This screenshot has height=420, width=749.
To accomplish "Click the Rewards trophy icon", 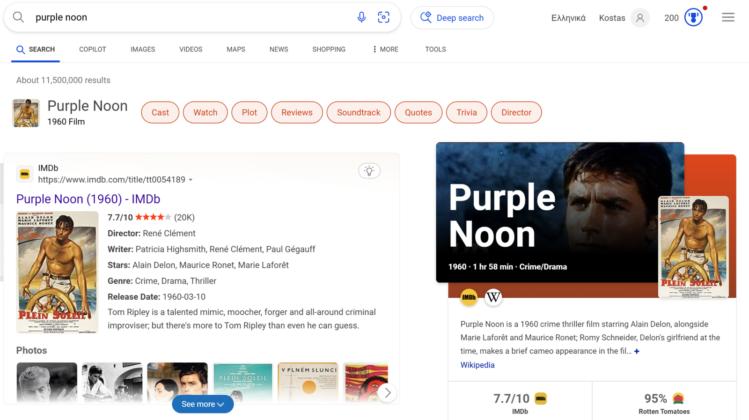I will click(x=693, y=18).
